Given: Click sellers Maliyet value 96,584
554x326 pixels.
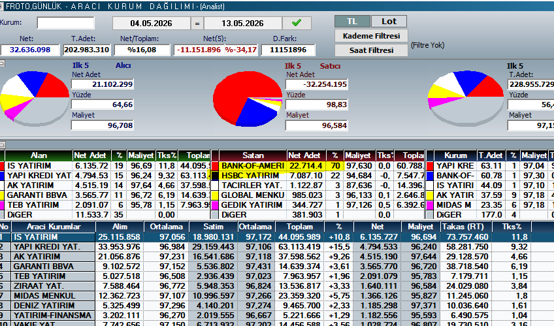Looking at the screenshot, I should pos(317,125).
